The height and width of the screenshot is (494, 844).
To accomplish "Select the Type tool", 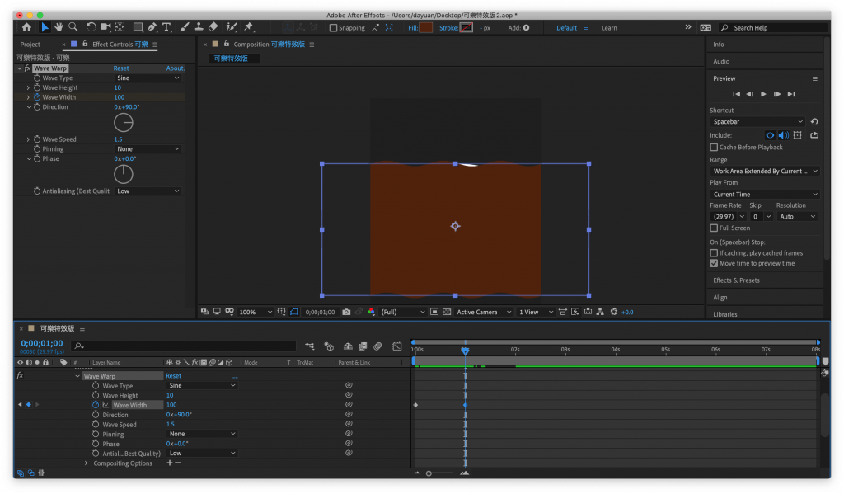I will (x=167, y=27).
